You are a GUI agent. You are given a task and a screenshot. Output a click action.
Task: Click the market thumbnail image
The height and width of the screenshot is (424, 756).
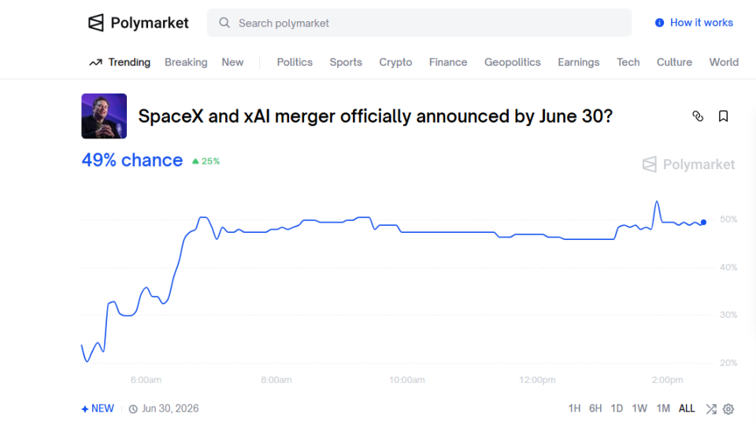104,116
